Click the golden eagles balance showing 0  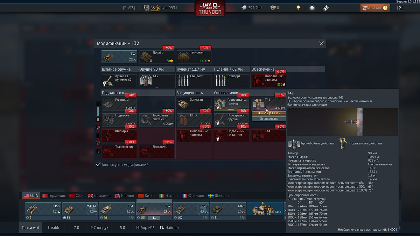click(x=275, y=8)
